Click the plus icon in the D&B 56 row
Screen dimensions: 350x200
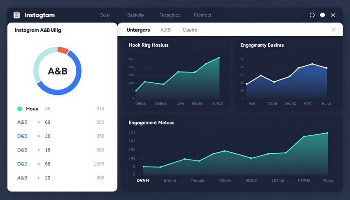pyautogui.click(x=39, y=164)
